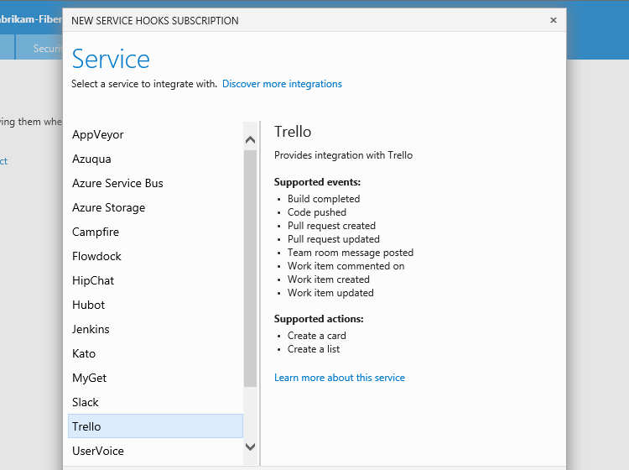Select Campfire from the services
This screenshot has height=470, width=629.
155,232
